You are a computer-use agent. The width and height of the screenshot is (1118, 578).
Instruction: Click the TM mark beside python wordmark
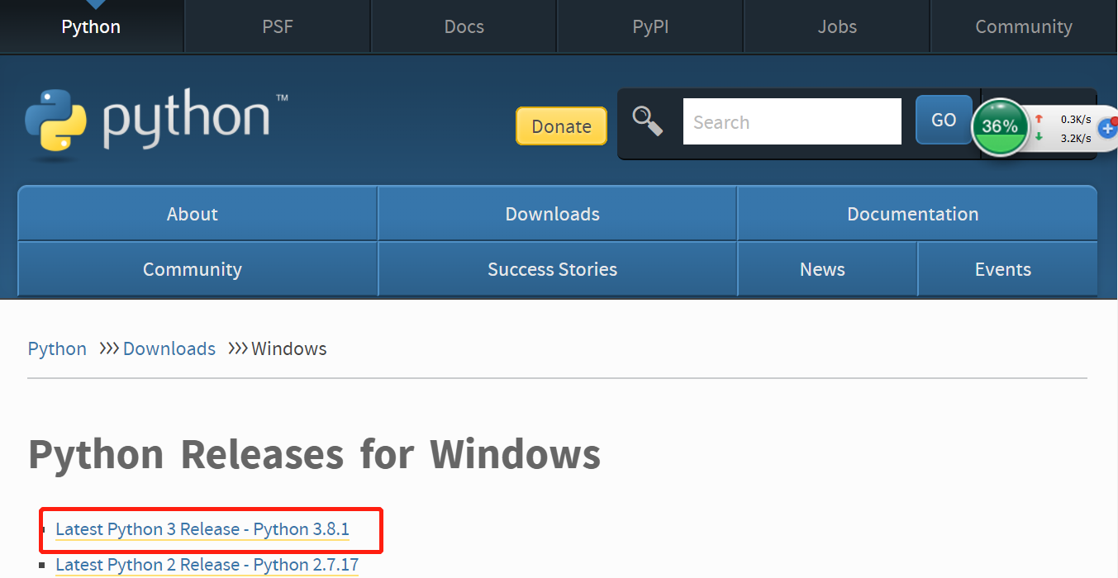pyautogui.click(x=282, y=97)
